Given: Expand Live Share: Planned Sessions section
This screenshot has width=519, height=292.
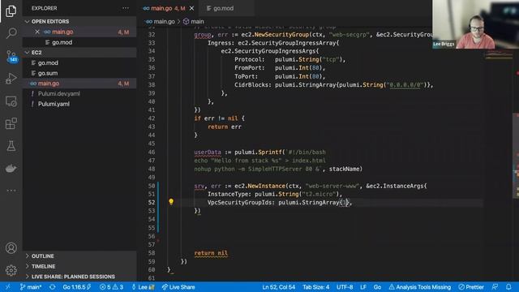Looking at the screenshot, I should pyautogui.click(x=79, y=277).
